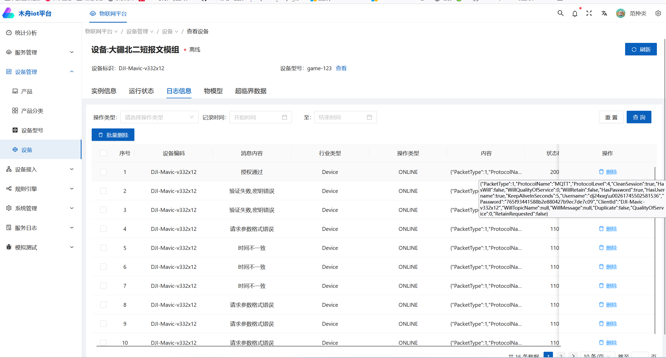
Task: Switch to the 运行状态 tab
Action: 141,91
